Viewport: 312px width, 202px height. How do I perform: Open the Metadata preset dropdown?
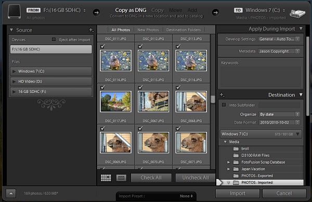coord(279,51)
